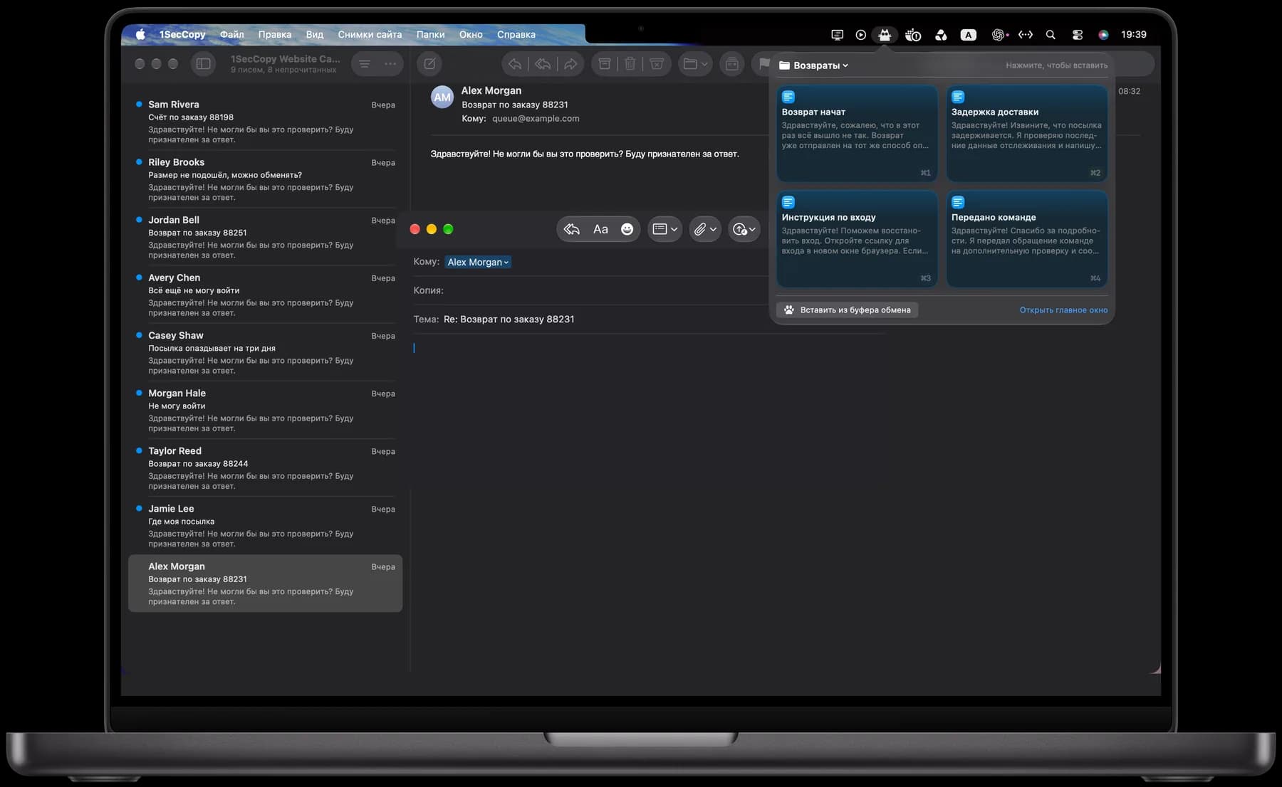Click the trash delete icon in Mail toolbar
The height and width of the screenshot is (787, 1282).
pos(630,64)
